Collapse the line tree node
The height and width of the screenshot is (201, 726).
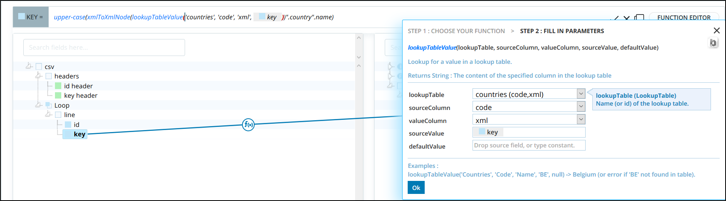tap(48, 114)
